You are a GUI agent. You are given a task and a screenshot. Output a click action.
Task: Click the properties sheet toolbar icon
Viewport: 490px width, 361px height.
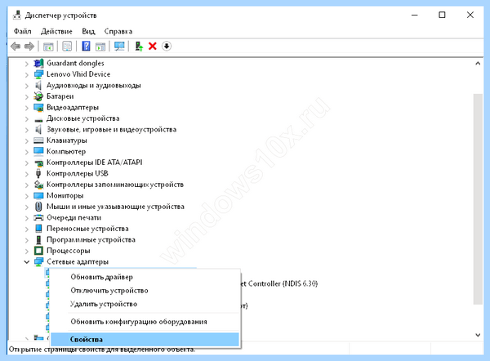(67, 47)
